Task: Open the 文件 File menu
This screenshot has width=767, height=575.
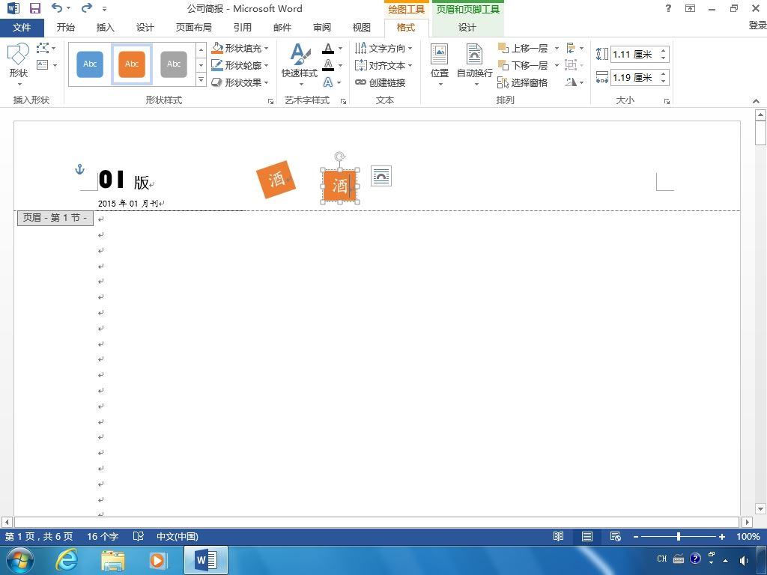Action: tap(22, 28)
